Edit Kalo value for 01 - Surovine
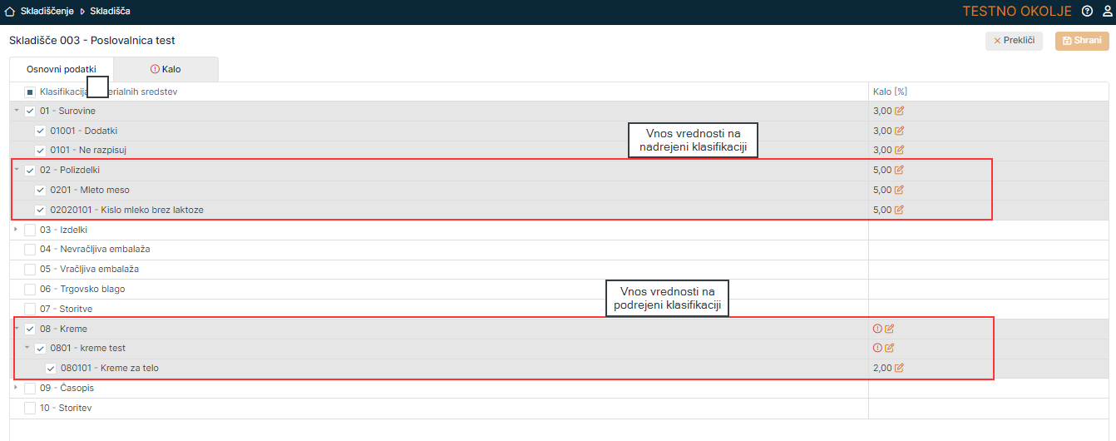The image size is (1116, 441). (x=899, y=111)
